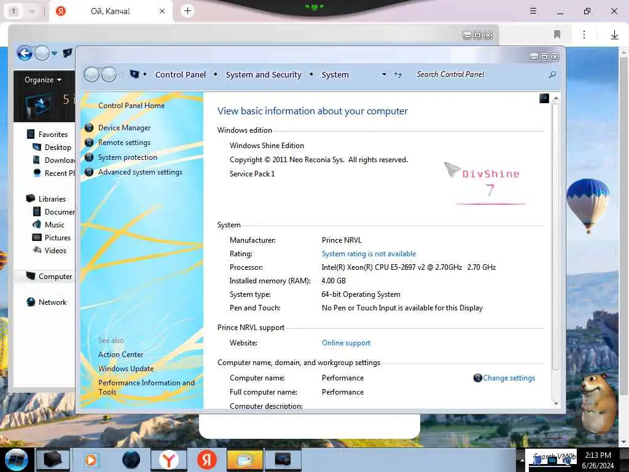This screenshot has width=629, height=472.
Task: Open the browser downloads icon
Action: coord(614,35)
